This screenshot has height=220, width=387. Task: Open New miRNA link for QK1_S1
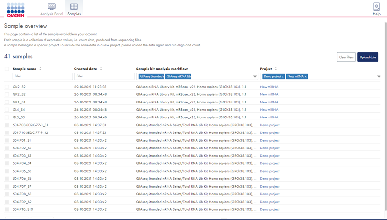click(269, 102)
